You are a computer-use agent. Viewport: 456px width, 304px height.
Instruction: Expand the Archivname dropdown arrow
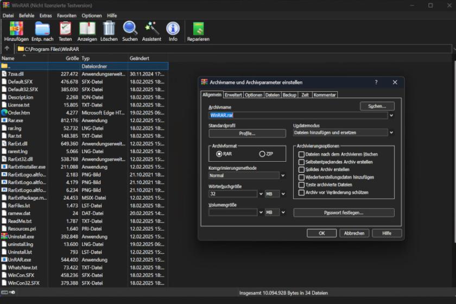point(391,115)
